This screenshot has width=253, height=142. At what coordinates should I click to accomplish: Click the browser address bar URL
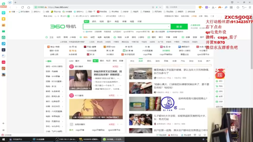tap(58, 7)
